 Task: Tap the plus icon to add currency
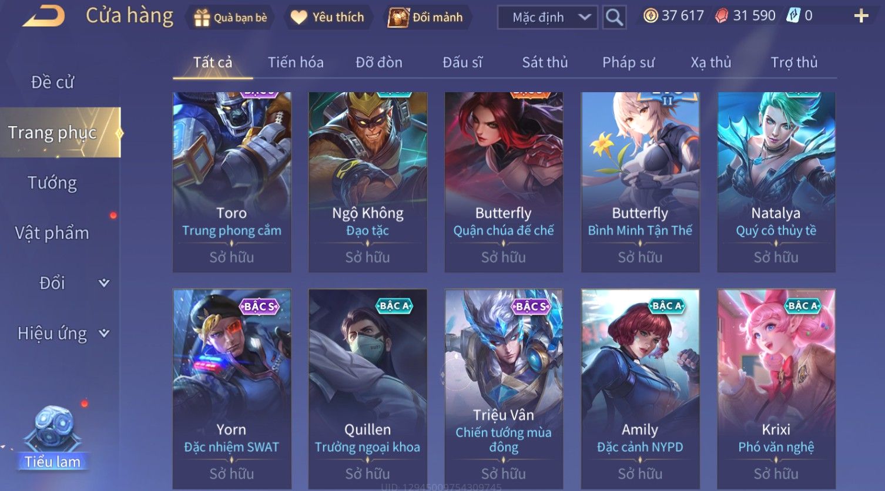[x=861, y=16]
